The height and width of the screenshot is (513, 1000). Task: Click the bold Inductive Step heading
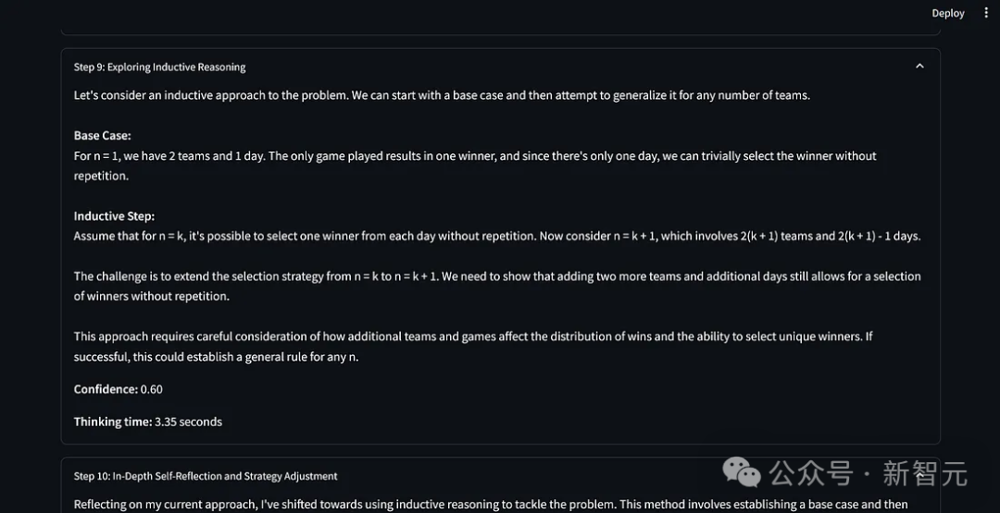pyautogui.click(x=114, y=216)
